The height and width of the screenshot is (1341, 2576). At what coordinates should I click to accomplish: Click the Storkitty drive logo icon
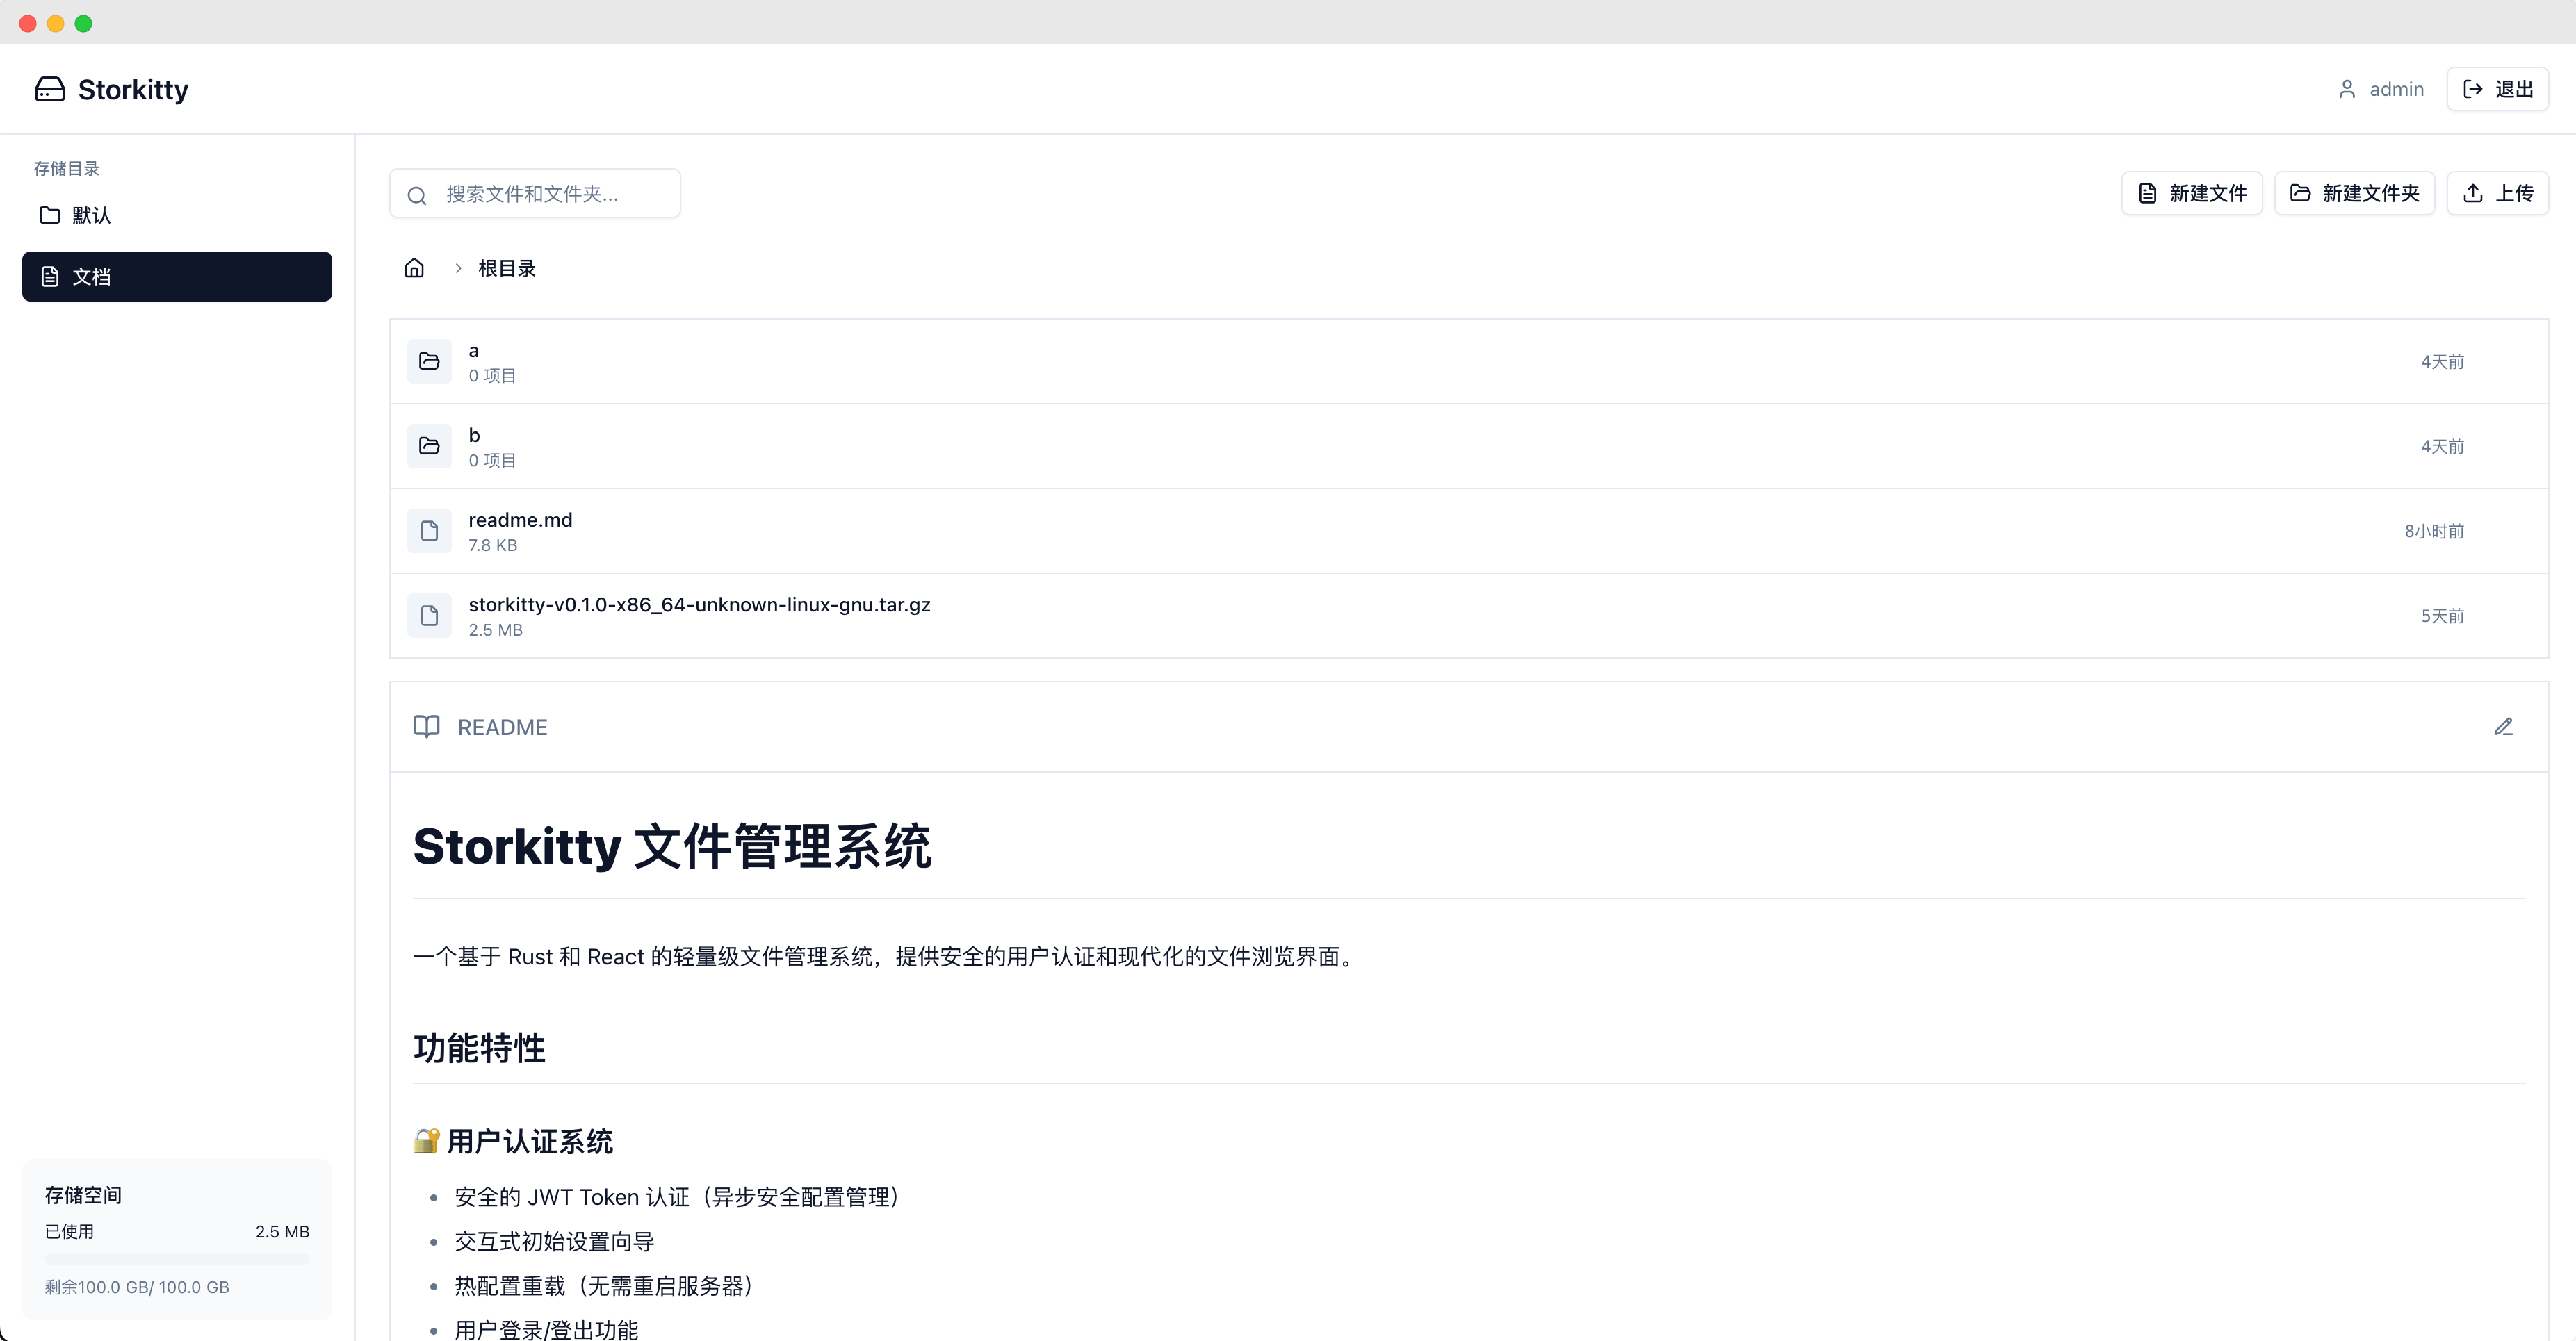tap(50, 89)
